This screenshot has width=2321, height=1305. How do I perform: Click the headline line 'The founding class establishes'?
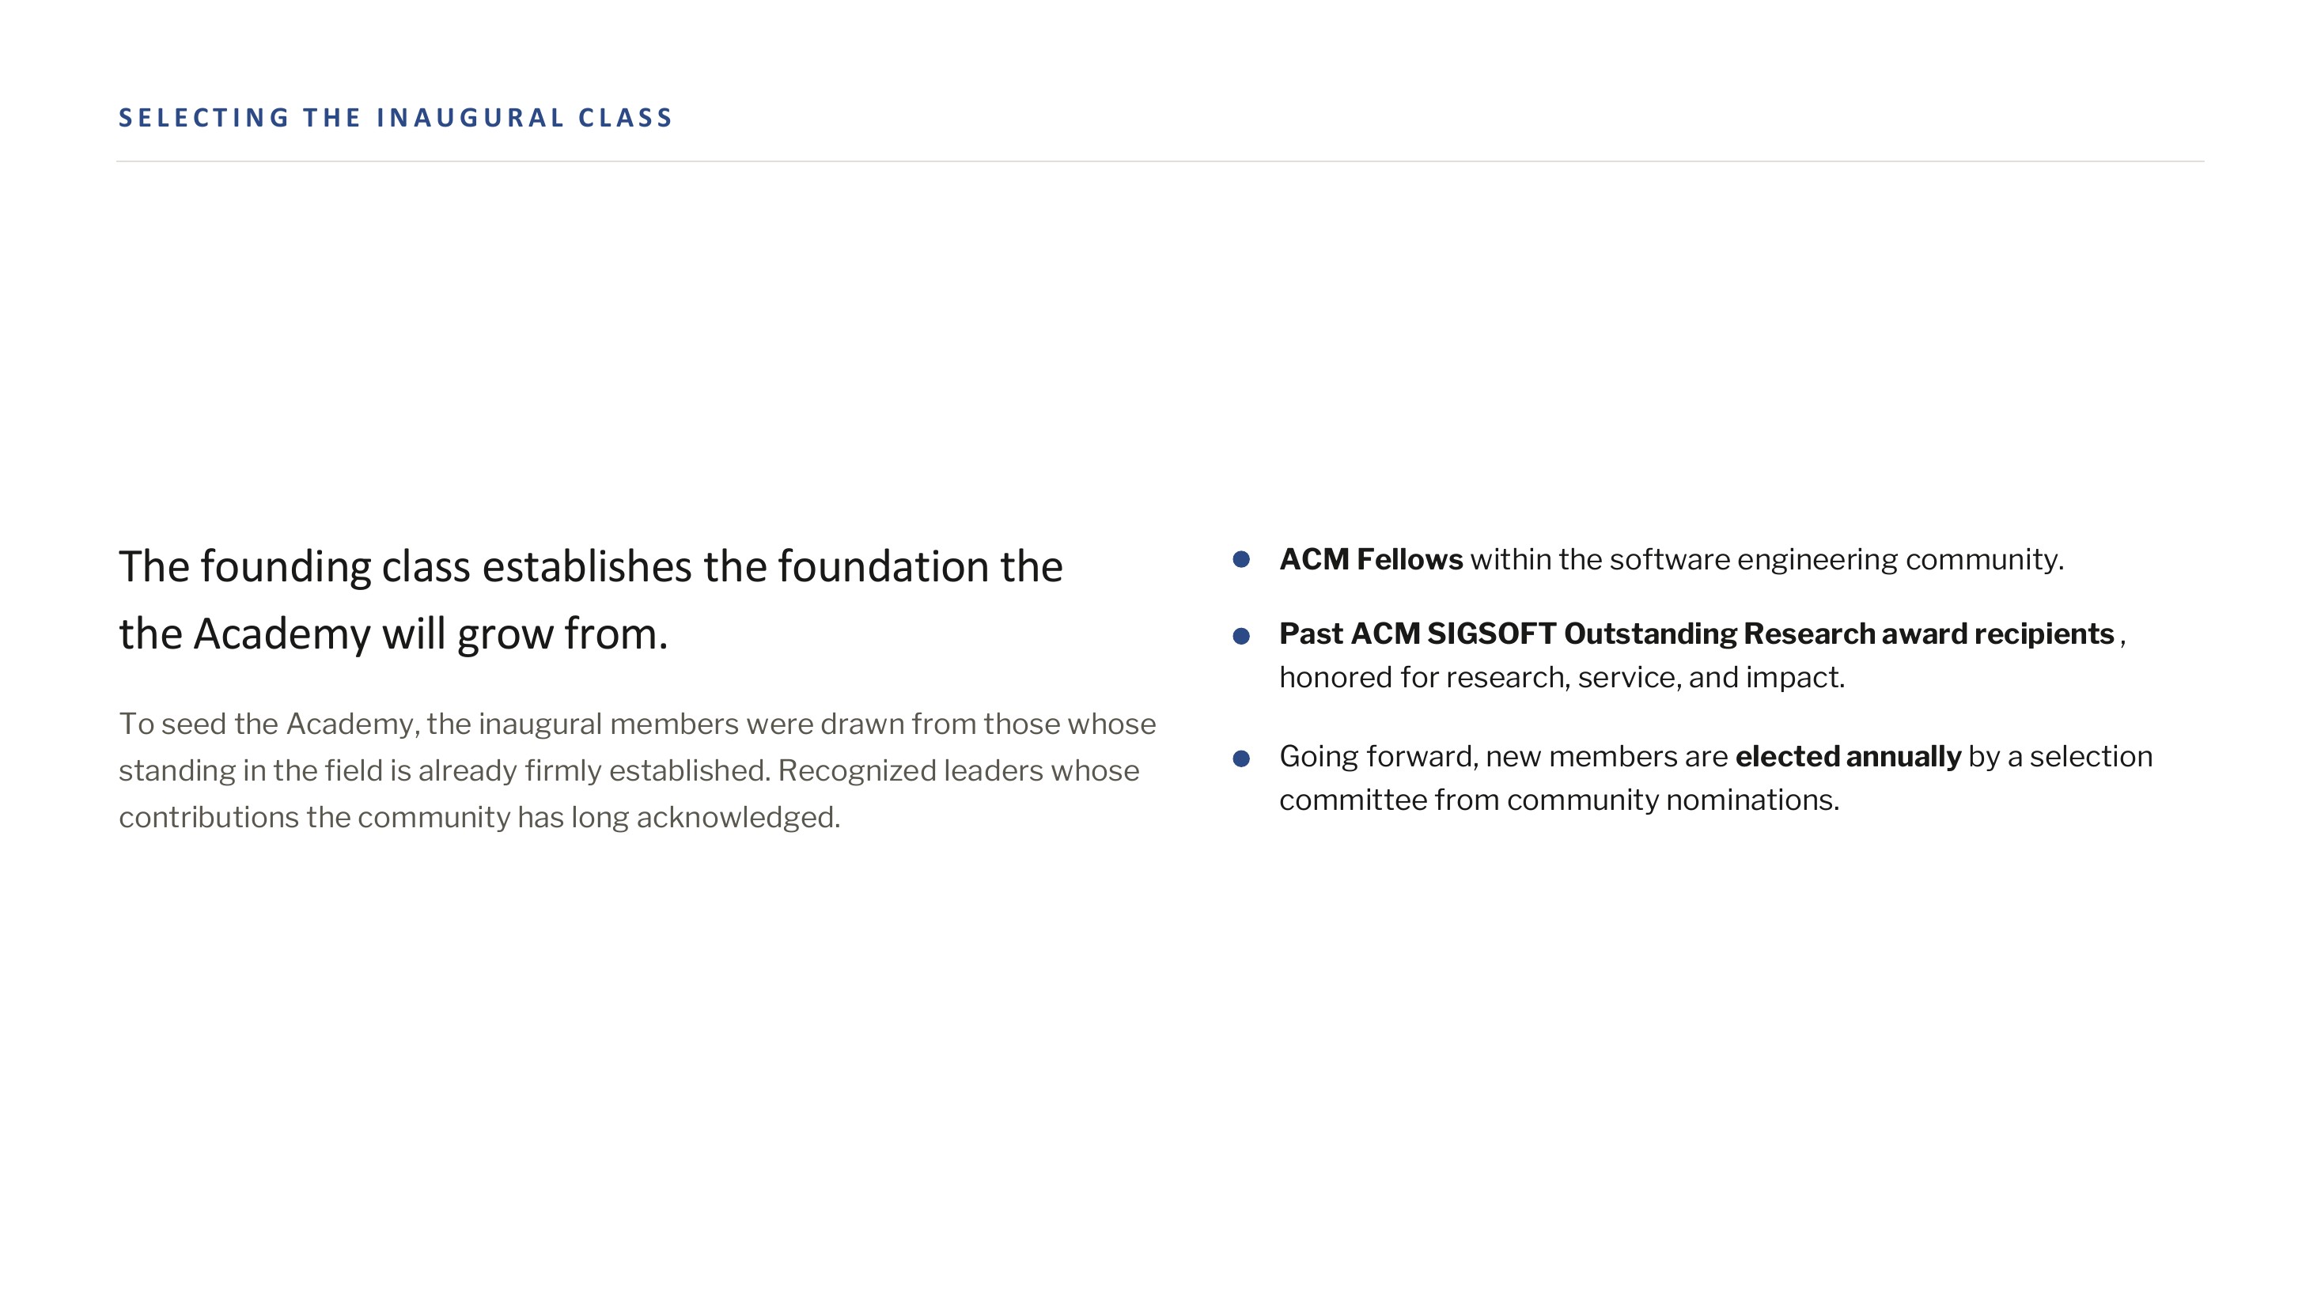coord(591,566)
